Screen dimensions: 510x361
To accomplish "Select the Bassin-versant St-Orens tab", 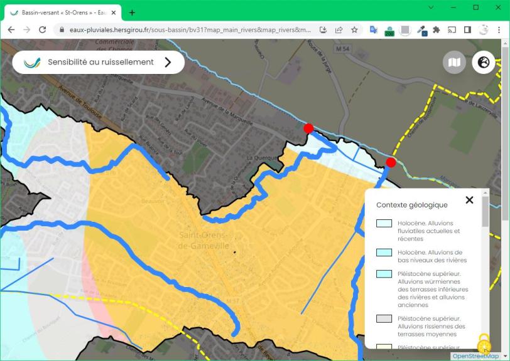I will pyautogui.click(x=60, y=13).
